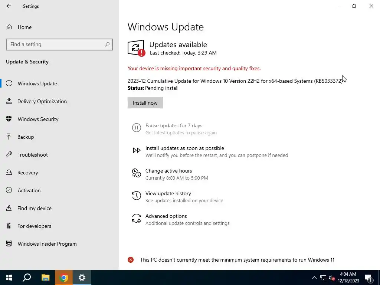Screen dimensions: 380x285
Task: Open Delivery Optimization page
Action: [x=59, y=101]
